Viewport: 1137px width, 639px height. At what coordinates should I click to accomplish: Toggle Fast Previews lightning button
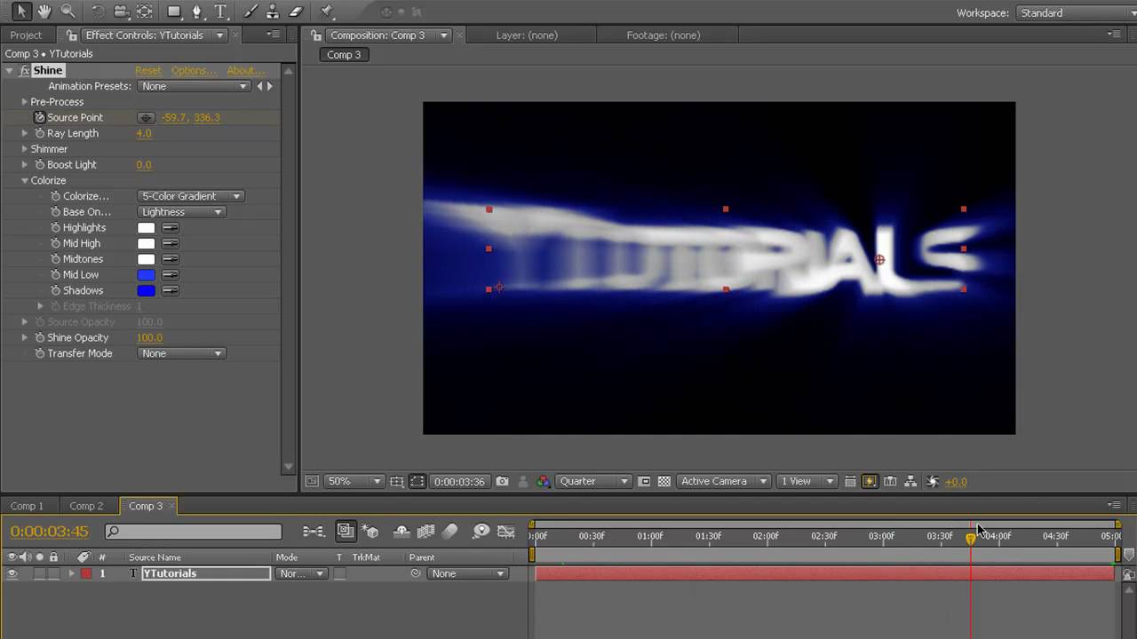pyautogui.click(x=870, y=481)
